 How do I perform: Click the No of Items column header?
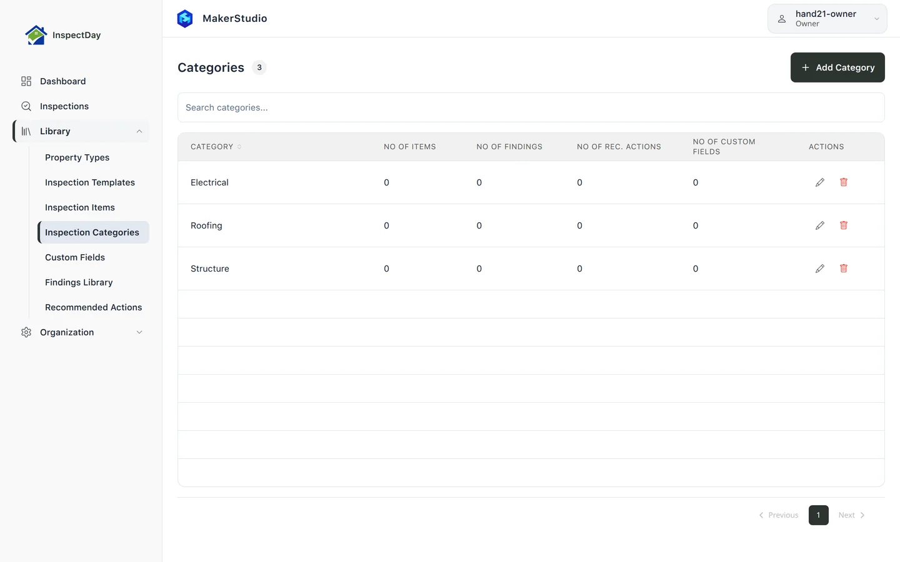pyautogui.click(x=410, y=147)
